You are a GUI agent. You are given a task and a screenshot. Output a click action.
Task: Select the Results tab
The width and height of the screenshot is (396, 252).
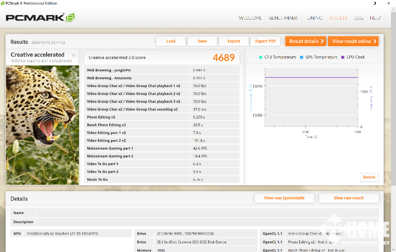pos(338,18)
